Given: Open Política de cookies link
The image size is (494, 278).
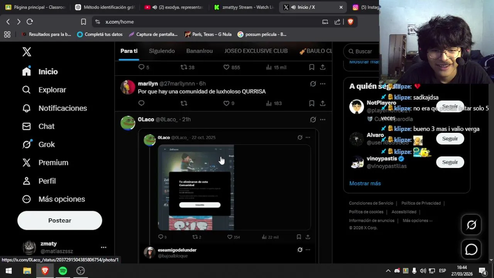Looking at the screenshot, I should point(366,212).
